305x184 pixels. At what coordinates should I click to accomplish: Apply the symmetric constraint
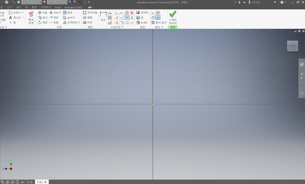(127, 23)
